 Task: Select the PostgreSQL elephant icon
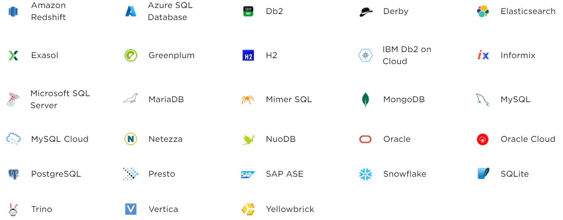click(x=13, y=174)
